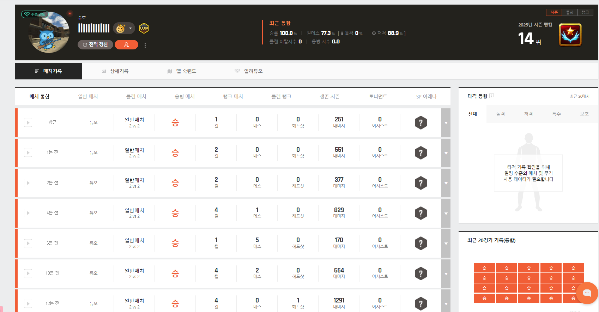The image size is (599, 312).
Task: Click the 수습 멘토 badge on the profile
Action: pos(35,14)
